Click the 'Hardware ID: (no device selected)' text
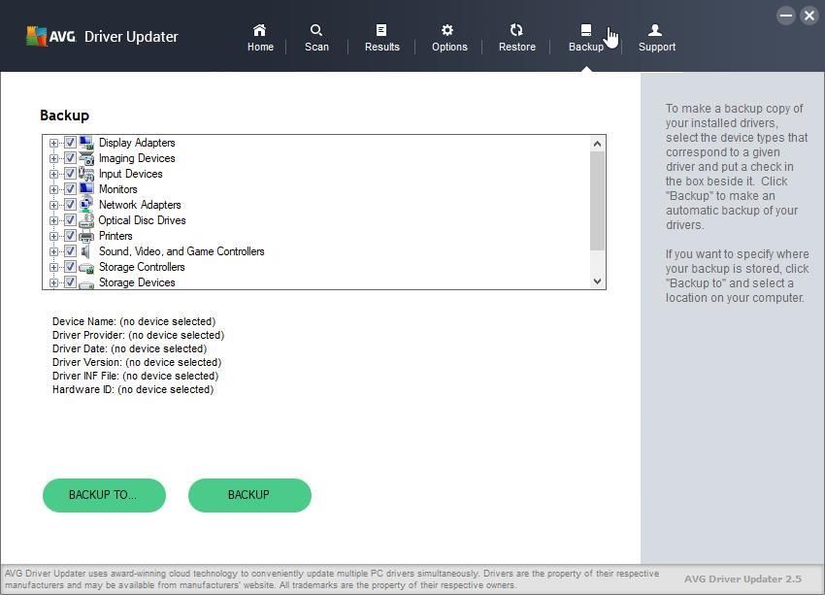Image resolution: width=825 pixels, height=595 pixels. (133, 389)
